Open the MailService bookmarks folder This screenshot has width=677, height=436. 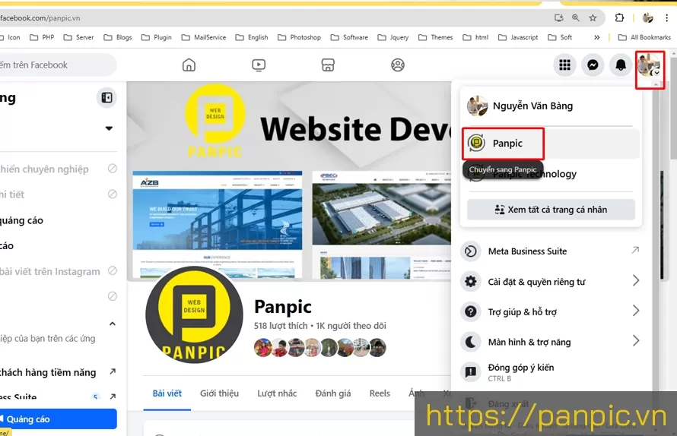204,37
